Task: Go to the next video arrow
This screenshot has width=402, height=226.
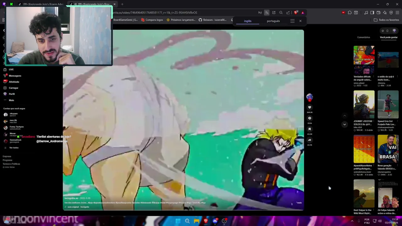Action: [345, 124]
